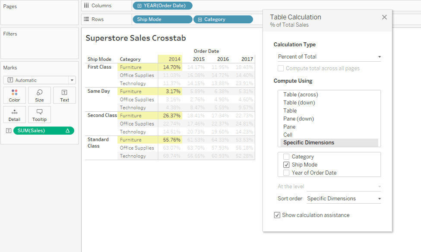Click Tooltip on the Marks card
This screenshot has height=252, width=421.
click(x=39, y=114)
